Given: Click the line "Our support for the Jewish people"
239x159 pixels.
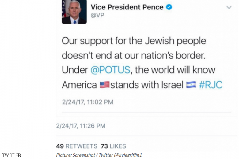Looking at the screenshot, I should 134,41.
